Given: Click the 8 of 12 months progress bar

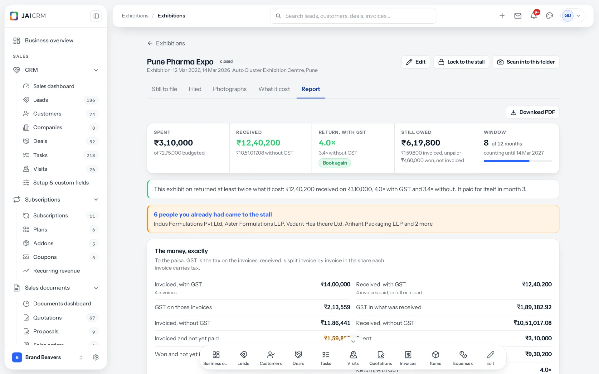Looking at the screenshot, I should [518, 161].
